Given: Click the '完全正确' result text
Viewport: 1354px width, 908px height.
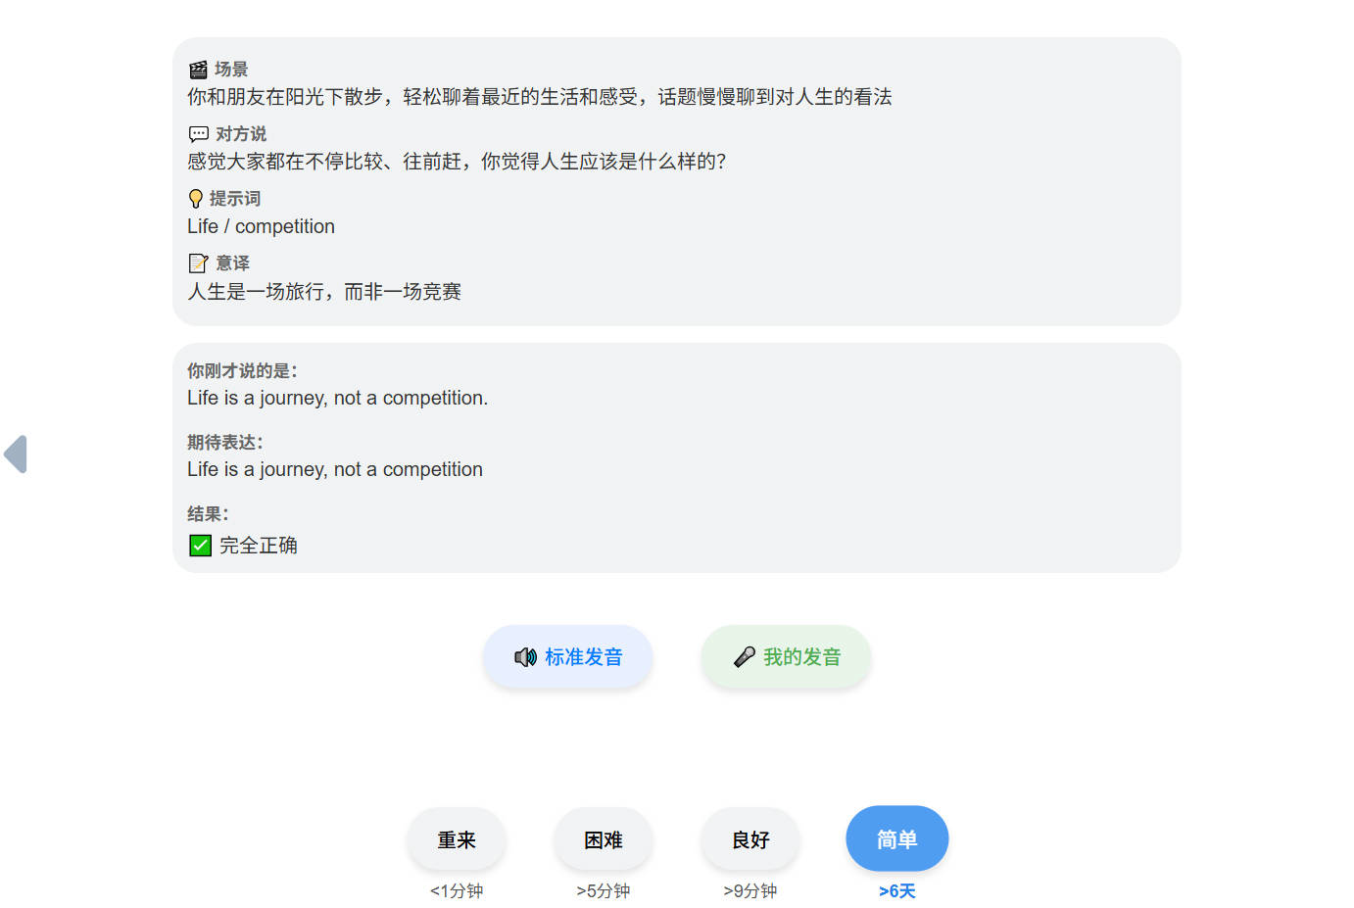Looking at the screenshot, I should [x=259, y=546].
